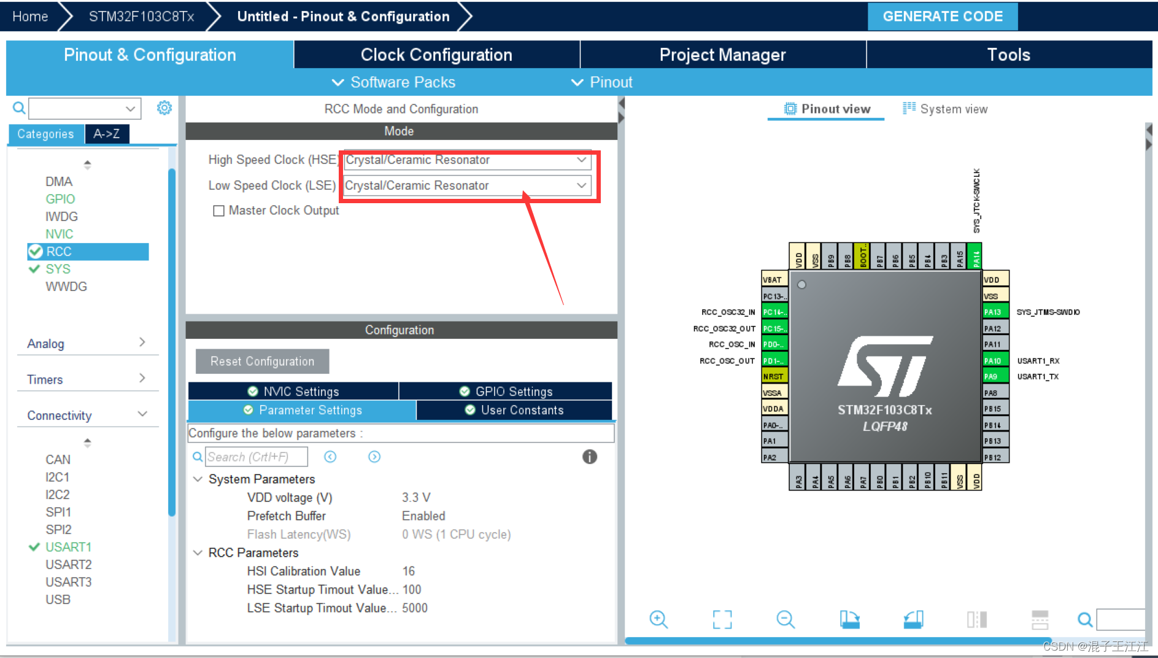Go to previous parameter search result arrow
1158x658 pixels.
(330, 457)
